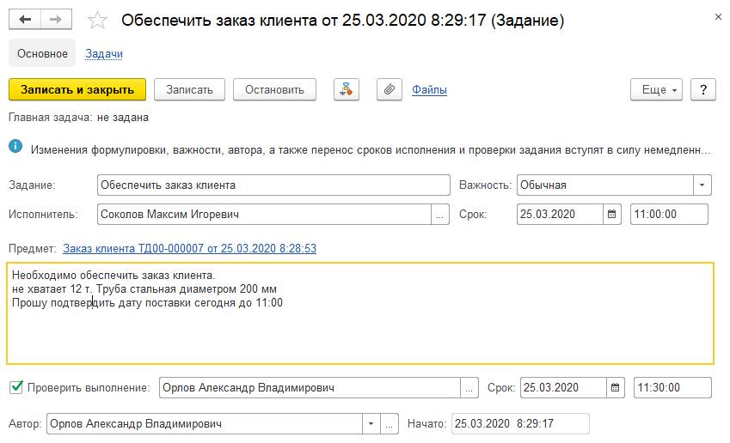Open the Исполнитель selection ellipsis button

[x=440, y=215]
